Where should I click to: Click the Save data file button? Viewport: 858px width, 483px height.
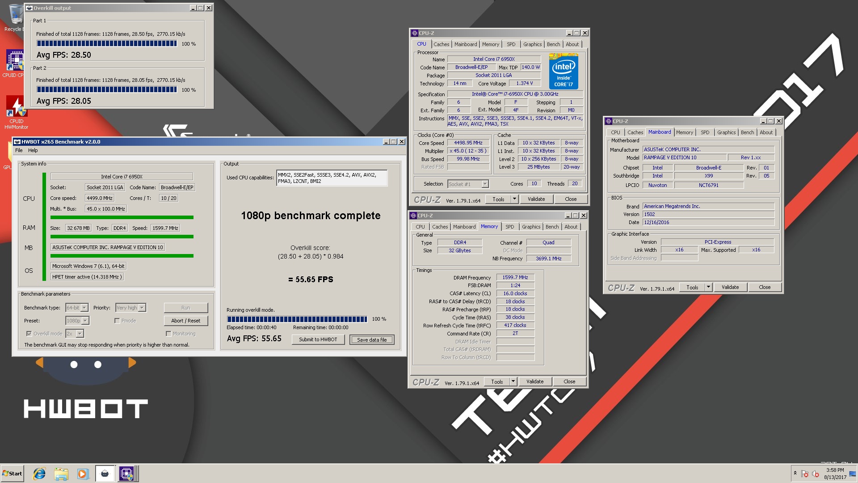click(x=372, y=340)
